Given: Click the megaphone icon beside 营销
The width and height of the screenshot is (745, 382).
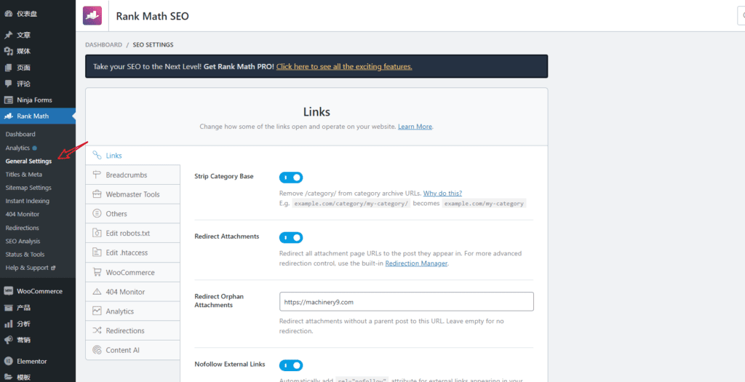Looking at the screenshot, I should 8,341.
